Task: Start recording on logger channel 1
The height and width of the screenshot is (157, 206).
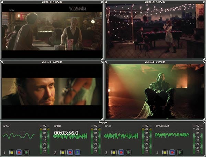Action: pos(19,153)
